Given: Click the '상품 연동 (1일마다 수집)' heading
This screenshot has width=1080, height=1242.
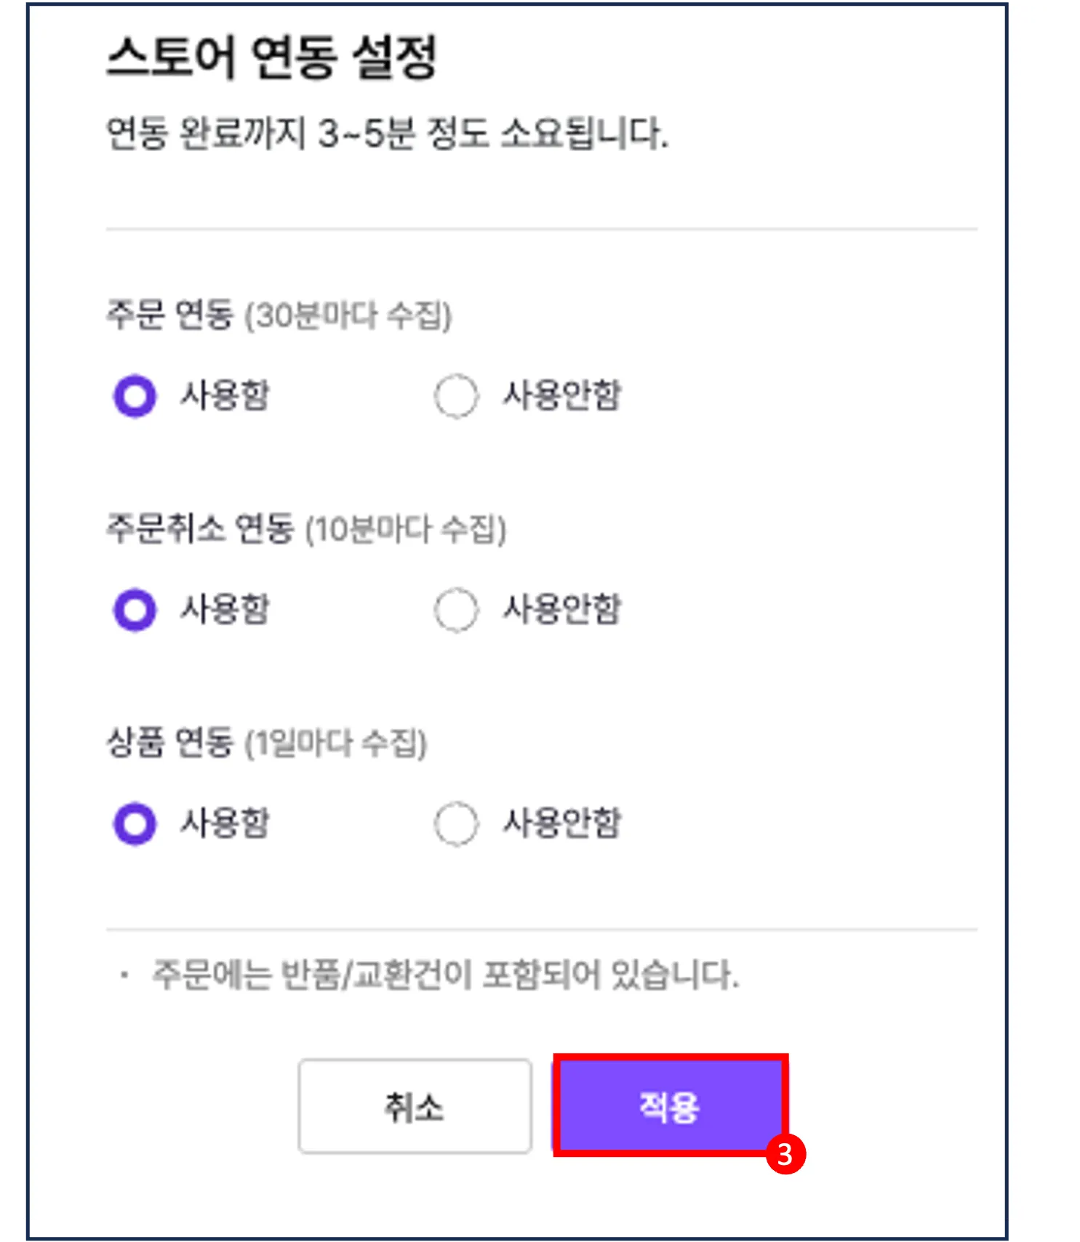Looking at the screenshot, I should (267, 743).
